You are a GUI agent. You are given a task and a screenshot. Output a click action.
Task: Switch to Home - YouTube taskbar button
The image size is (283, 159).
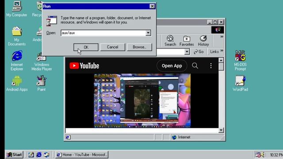pos(82,155)
